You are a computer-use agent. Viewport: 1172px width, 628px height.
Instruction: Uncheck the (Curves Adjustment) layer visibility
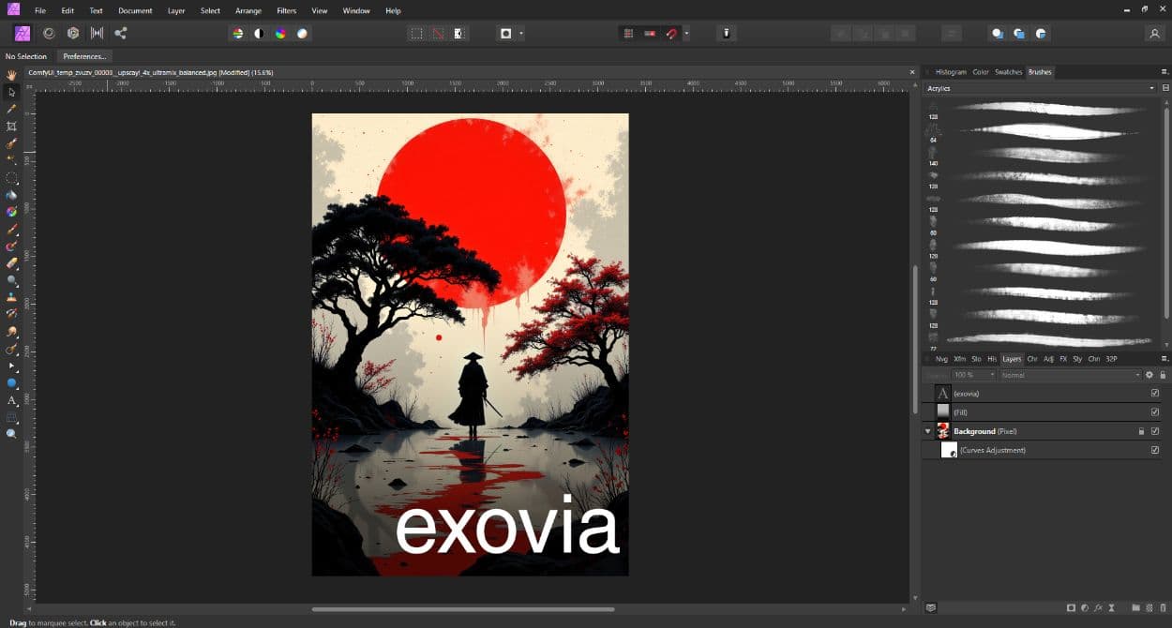[x=1154, y=450]
